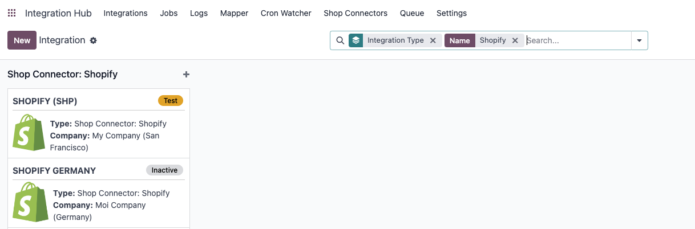Click the search magnifier icon
The height and width of the screenshot is (229, 695).
[340, 40]
